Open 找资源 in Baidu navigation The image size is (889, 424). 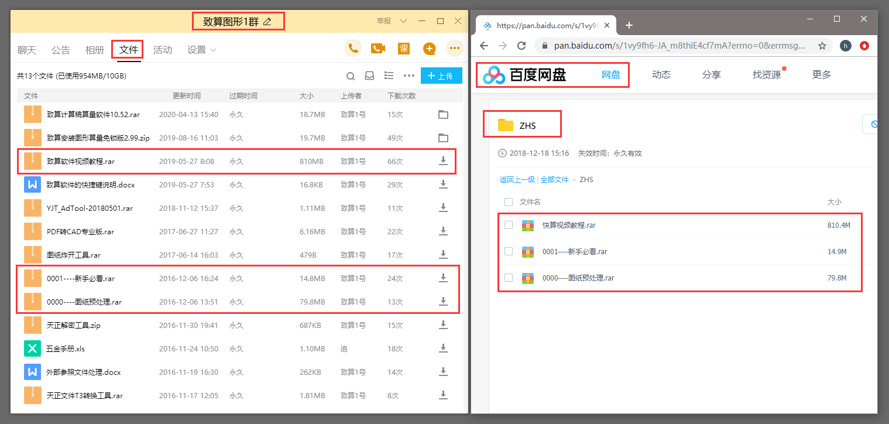coord(767,74)
